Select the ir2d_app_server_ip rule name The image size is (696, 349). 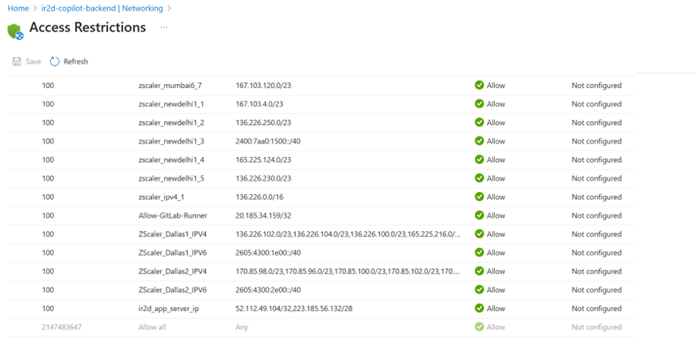click(169, 309)
